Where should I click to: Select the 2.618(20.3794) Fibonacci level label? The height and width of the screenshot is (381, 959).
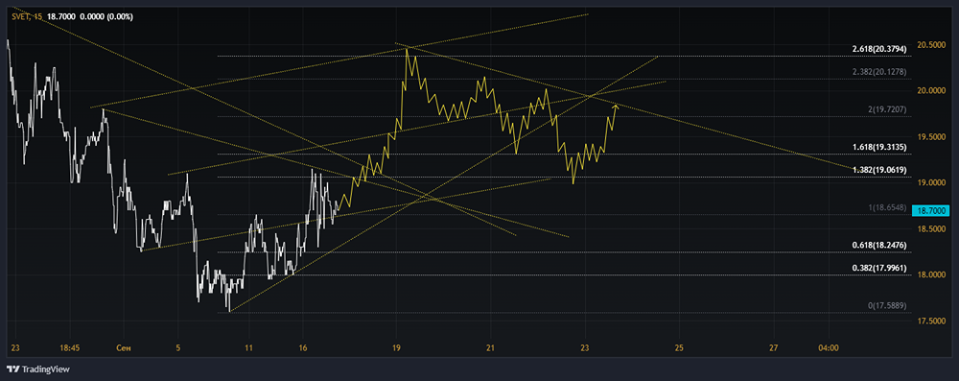879,48
